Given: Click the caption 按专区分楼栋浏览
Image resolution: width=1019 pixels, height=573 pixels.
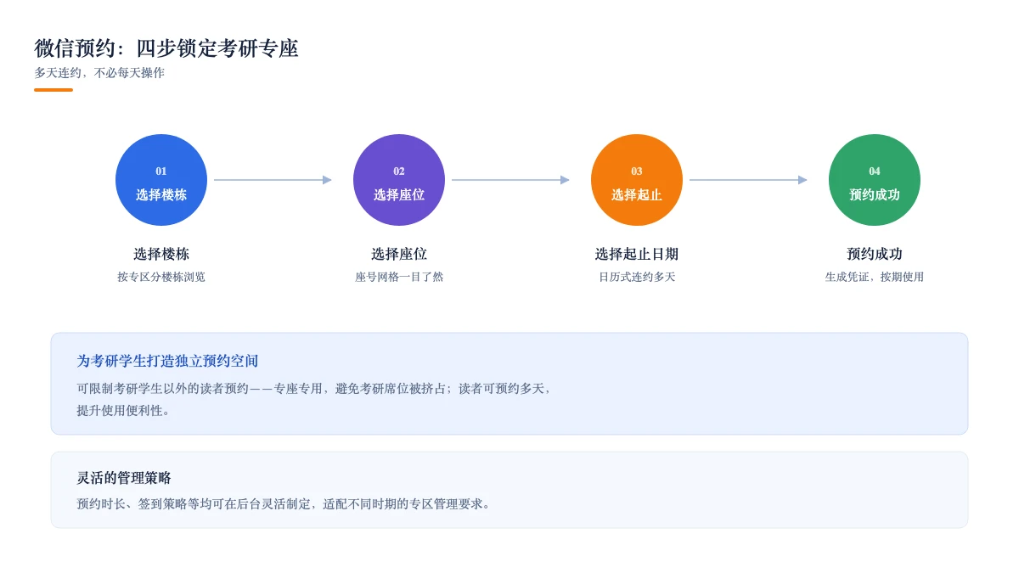Looking at the screenshot, I should 161,277.
